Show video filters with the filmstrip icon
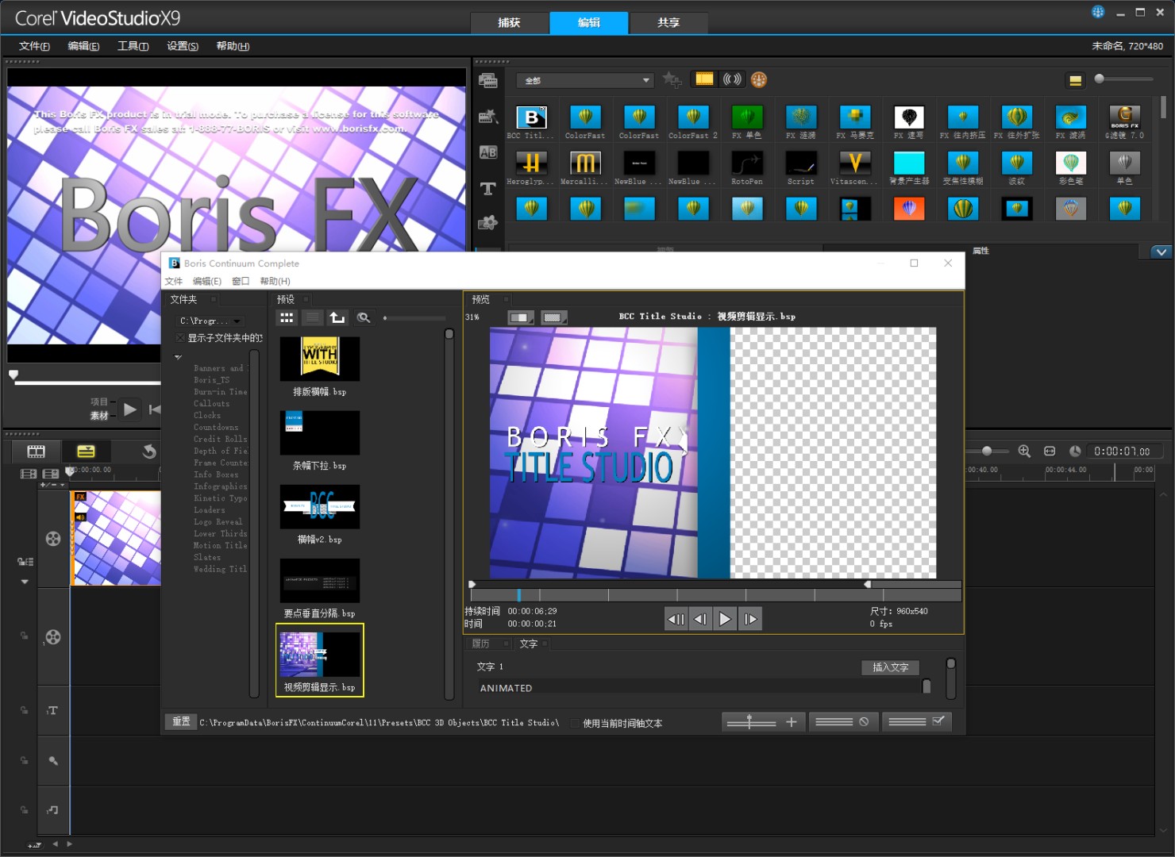This screenshot has height=857, width=1175. (704, 79)
